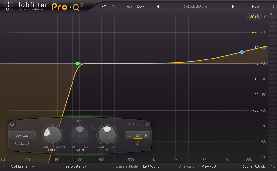Screen dimensions: 277x171
Task: Change Channel Mode Left/Right setting
Action: [x=151, y=166]
